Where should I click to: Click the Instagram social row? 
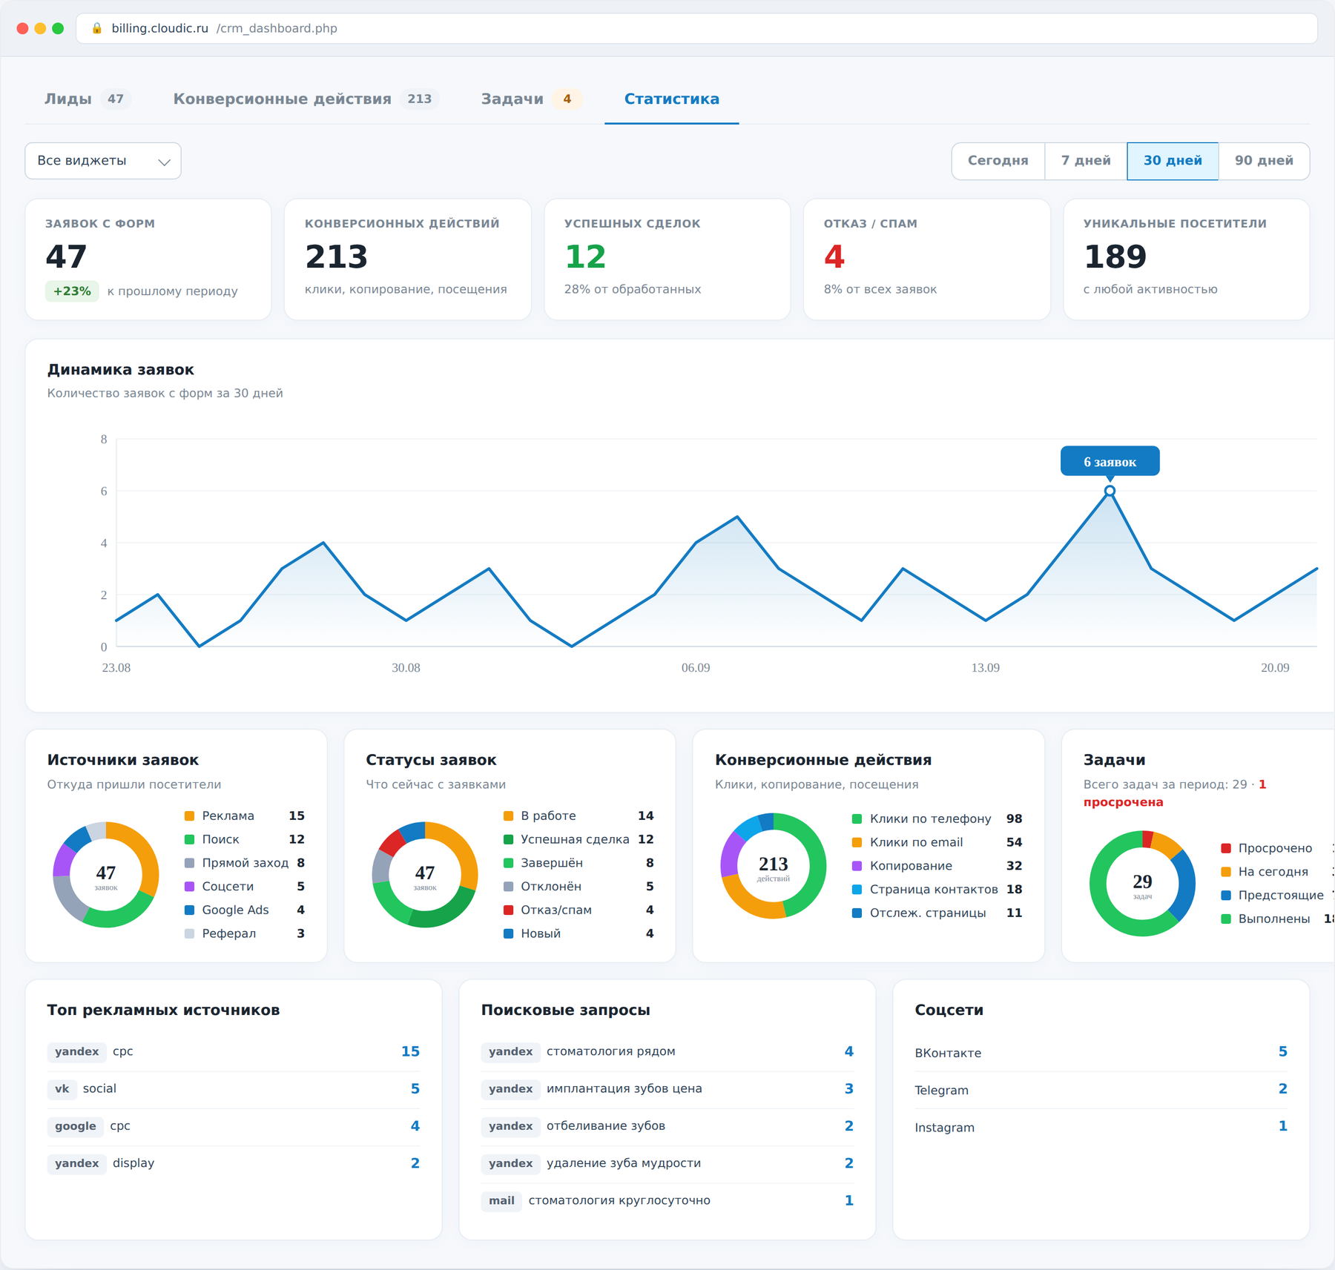1101,1127
